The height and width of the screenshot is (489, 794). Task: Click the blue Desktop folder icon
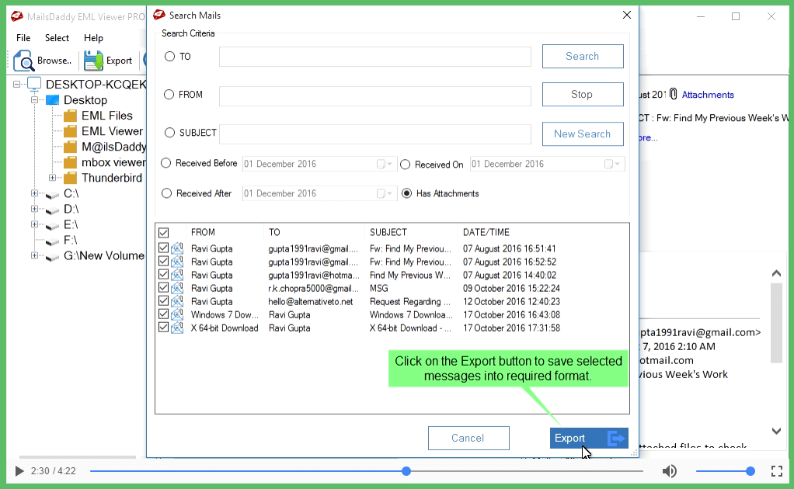(53, 100)
